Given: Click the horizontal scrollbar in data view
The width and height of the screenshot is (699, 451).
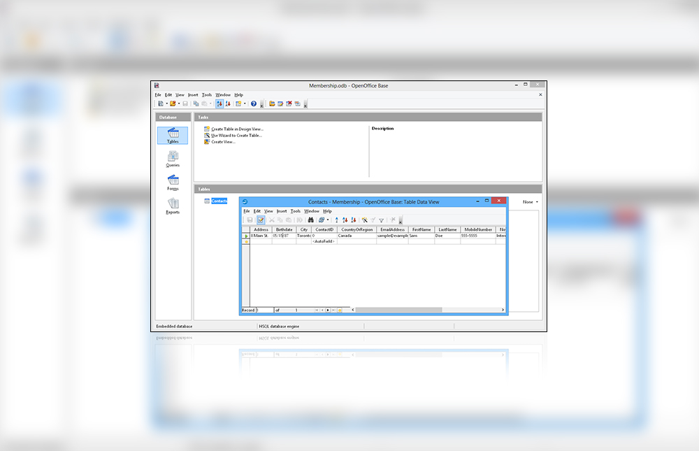Looking at the screenshot, I should (398, 310).
